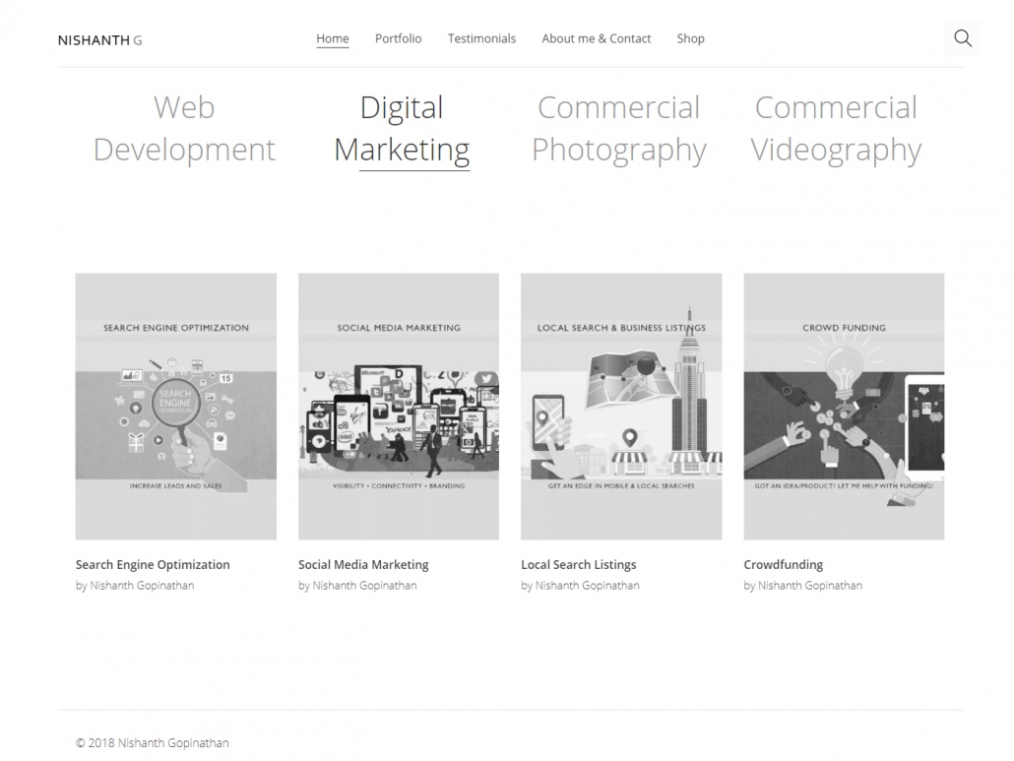Open the Testimonials menu link

[x=481, y=38]
